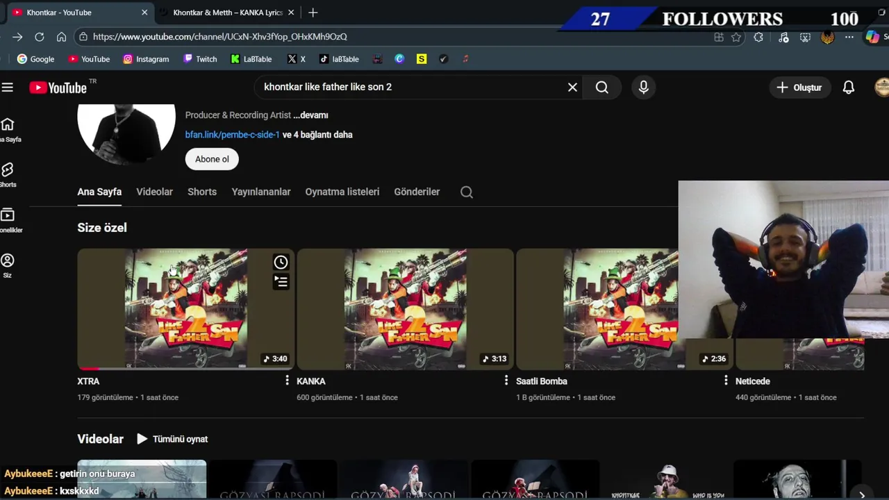Screen dimensions: 889x500
Task: Go to browser home page
Action: click(x=61, y=37)
